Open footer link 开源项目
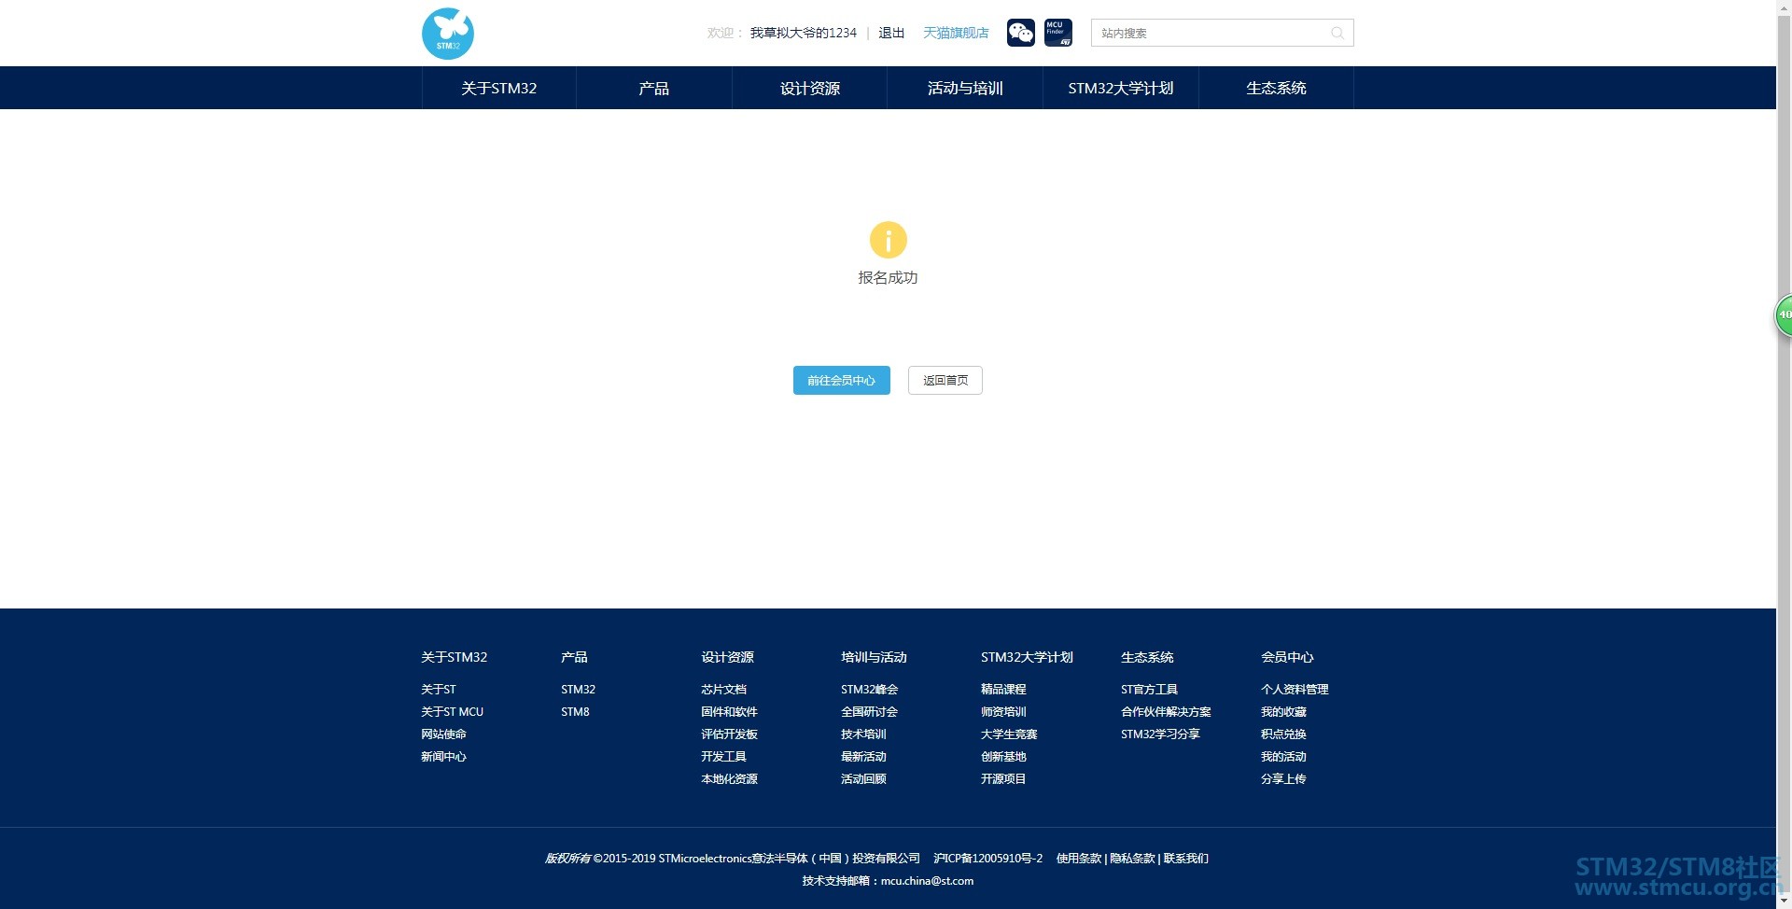The width and height of the screenshot is (1792, 909). 1004,778
